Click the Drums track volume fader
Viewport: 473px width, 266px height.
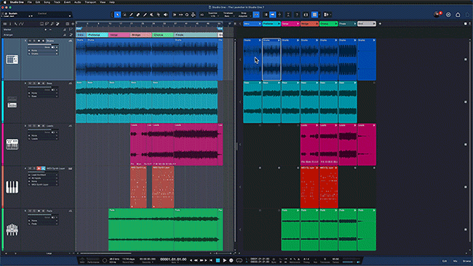point(44,44)
